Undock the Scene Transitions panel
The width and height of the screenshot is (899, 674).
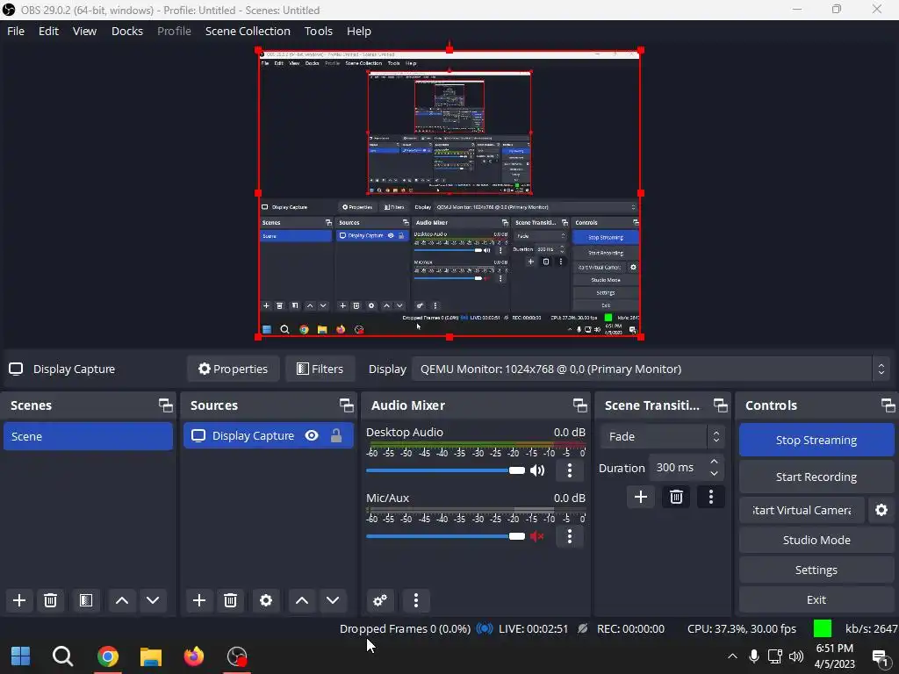tap(720, 405)
